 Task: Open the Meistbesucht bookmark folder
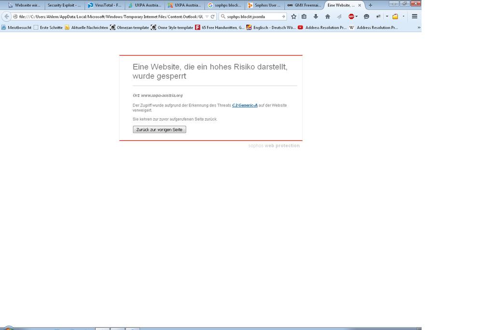click(16, 27)
